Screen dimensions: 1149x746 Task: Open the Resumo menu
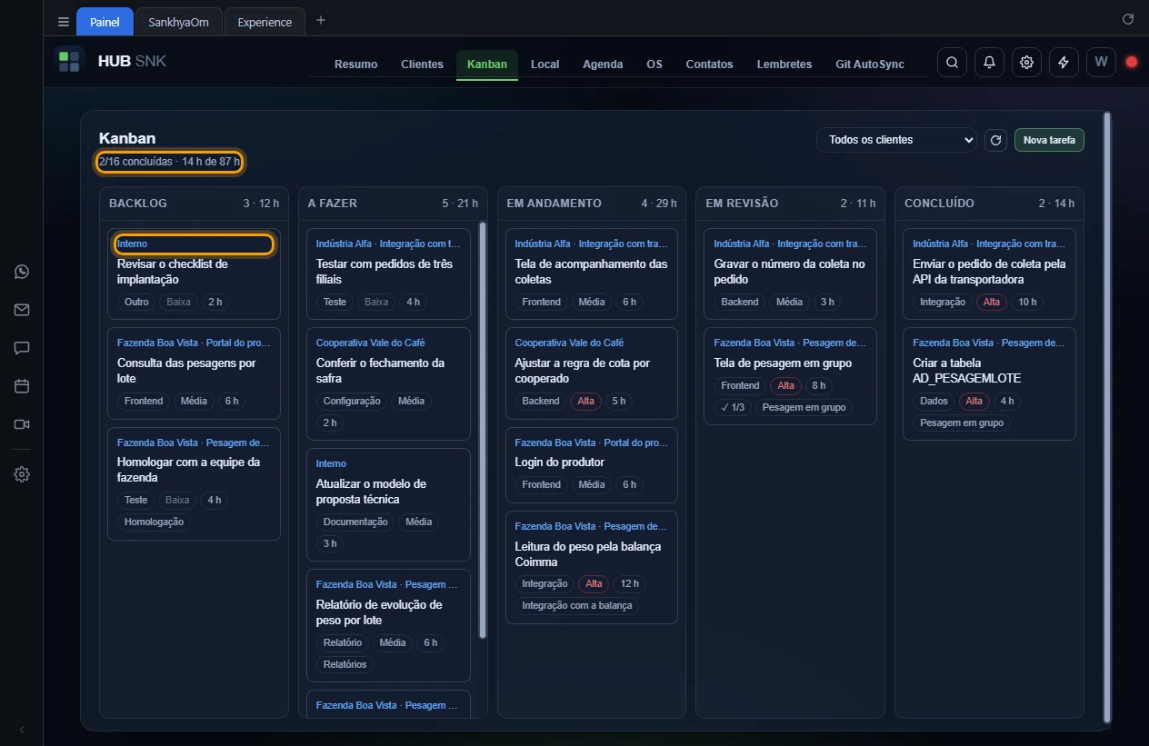tap(355, 65)
